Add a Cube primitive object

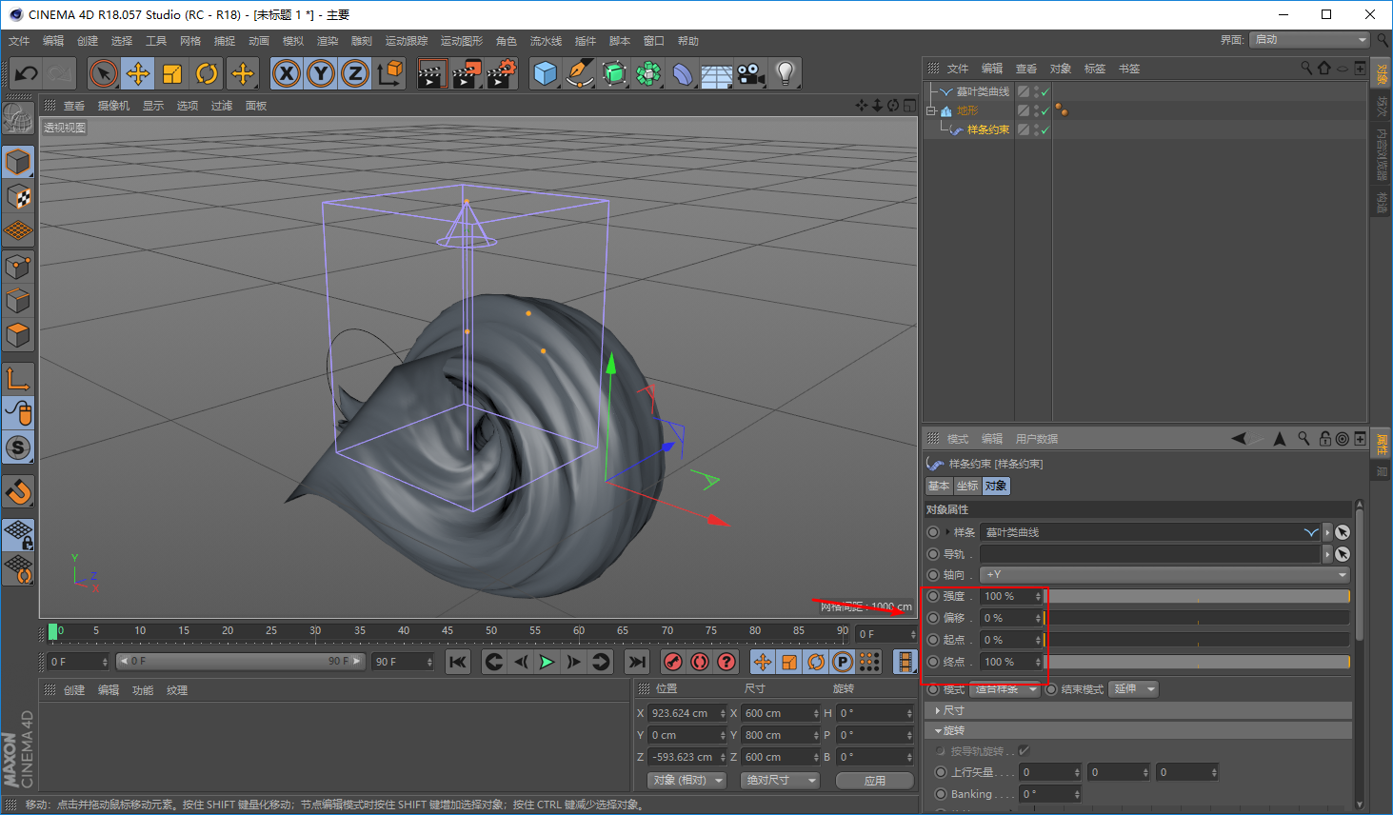coord(546,73)
